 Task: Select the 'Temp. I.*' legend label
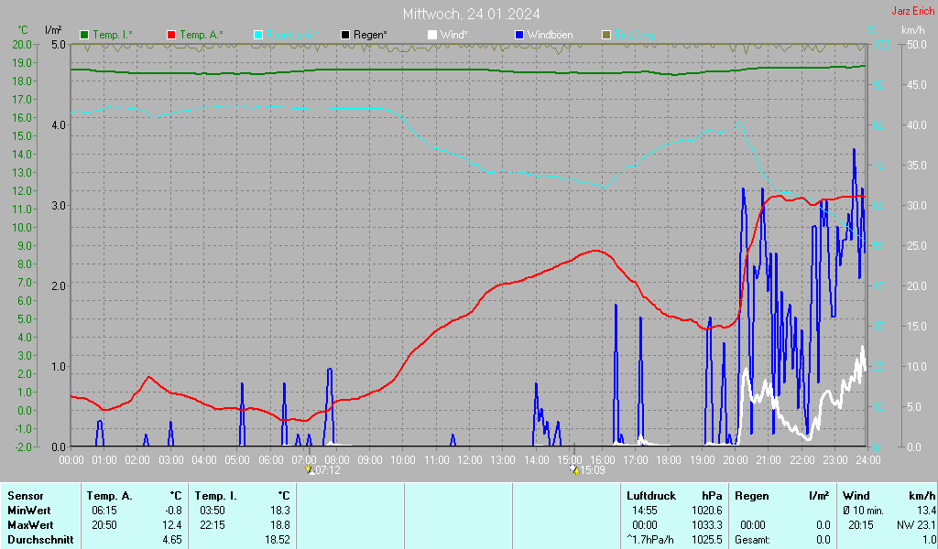113,35
